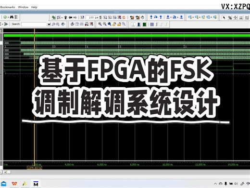The image size is (250, 188).
Task: Click the green circle add icon
Action: point(5,17)
